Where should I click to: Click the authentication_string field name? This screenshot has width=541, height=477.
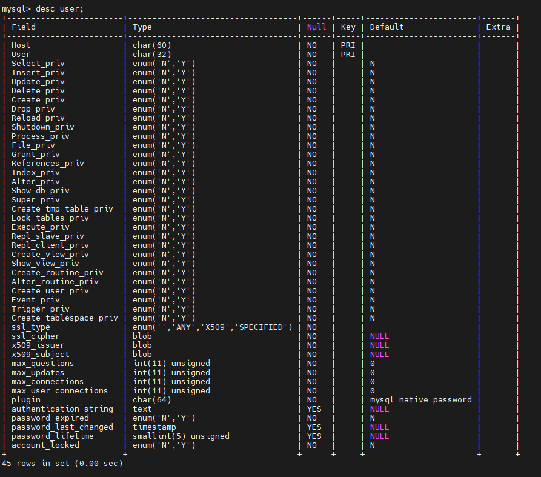coord(62,409)
